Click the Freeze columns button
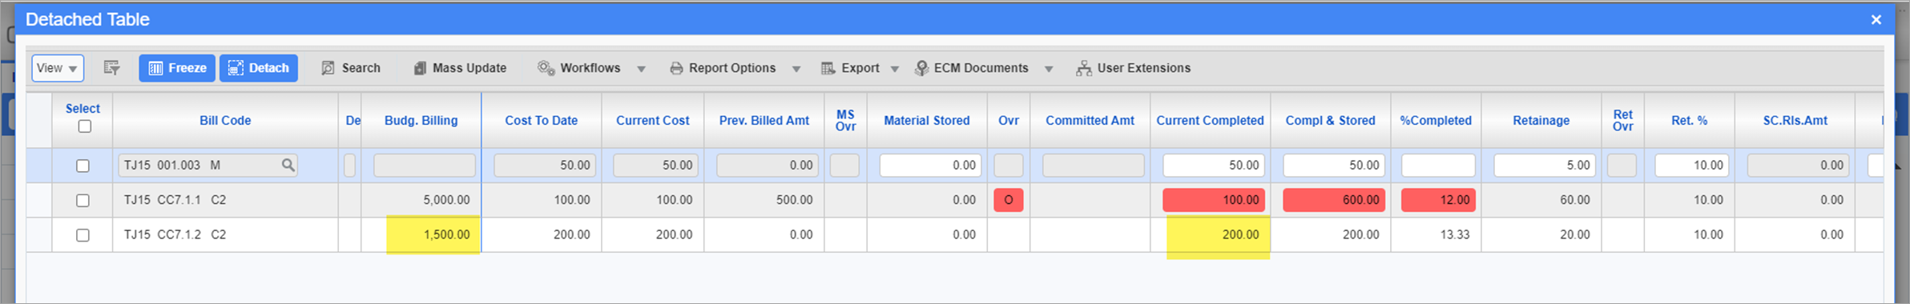Screen dimensions: 1910x304 click(x=177, y=68)
